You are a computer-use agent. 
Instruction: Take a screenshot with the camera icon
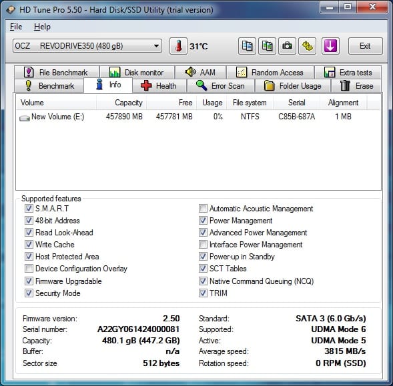point(287,46)
